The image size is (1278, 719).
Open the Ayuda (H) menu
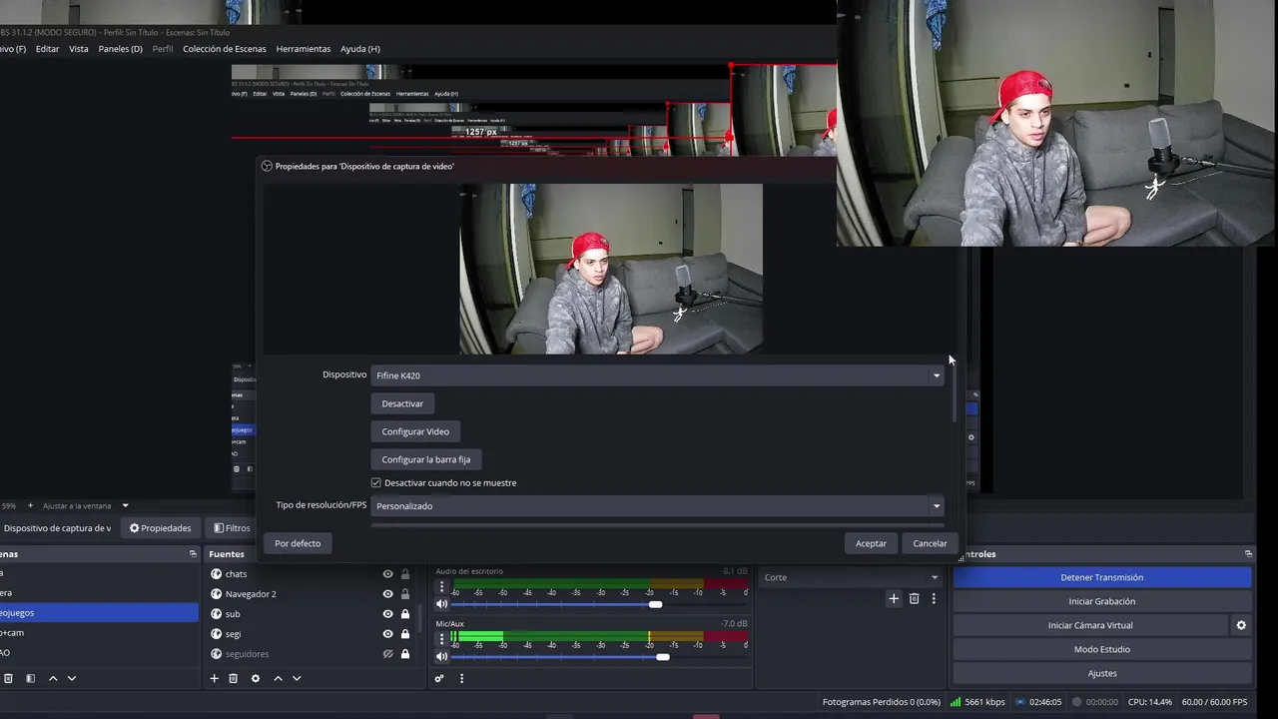click(x=360, y=49)
